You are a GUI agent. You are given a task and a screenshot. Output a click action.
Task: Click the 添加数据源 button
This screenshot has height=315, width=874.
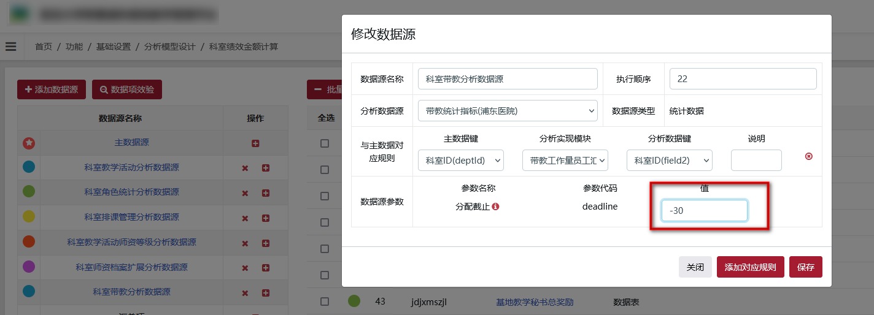(x=52, y=89)
